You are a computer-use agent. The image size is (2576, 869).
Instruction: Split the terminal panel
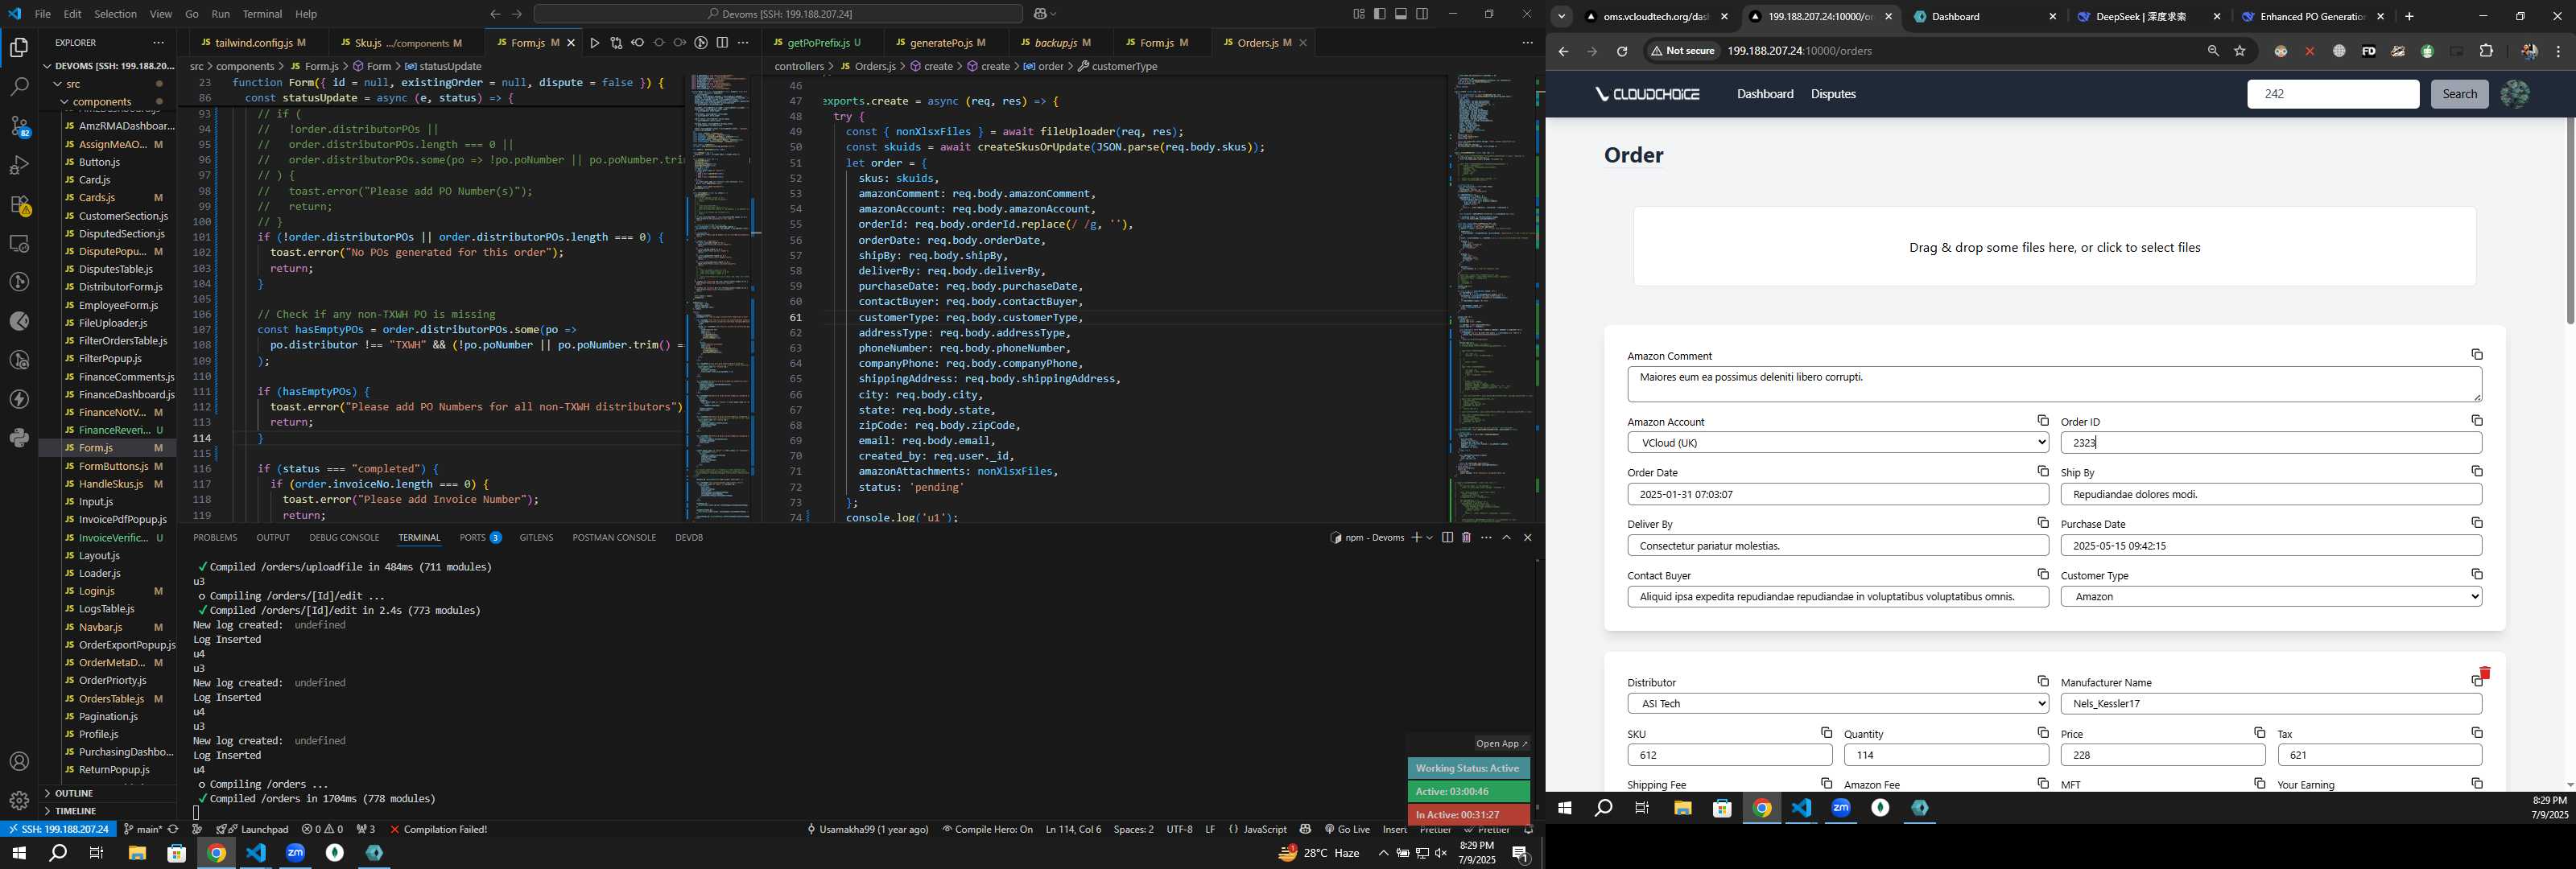pos(1447,538)
